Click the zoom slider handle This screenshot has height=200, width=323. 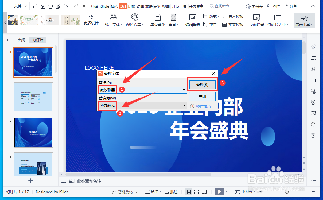[x=286, y=192]
